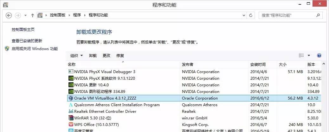This screenshot has width=329, height=132.
Task: Sort by the 安装时间 column header
Action: (262, 65)
